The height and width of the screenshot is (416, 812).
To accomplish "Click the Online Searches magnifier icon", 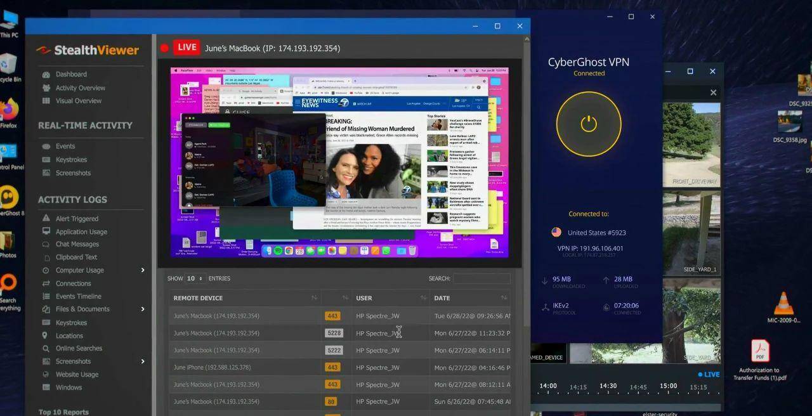I will point(46,348).
